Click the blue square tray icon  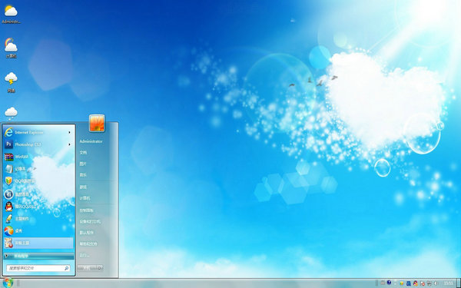pyautogui.click(x=409, y=283)
